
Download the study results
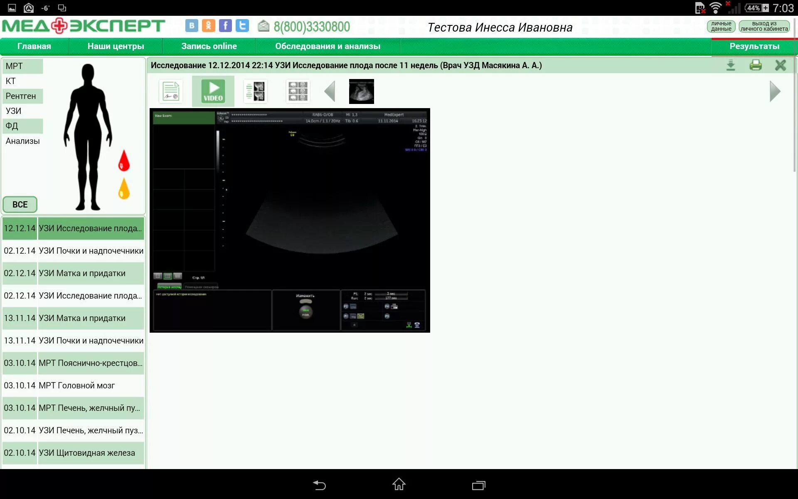click(x=730, y=65)
